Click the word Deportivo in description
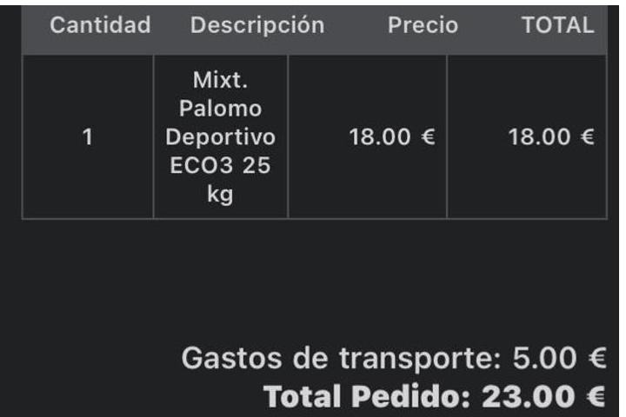 [220, 137]
